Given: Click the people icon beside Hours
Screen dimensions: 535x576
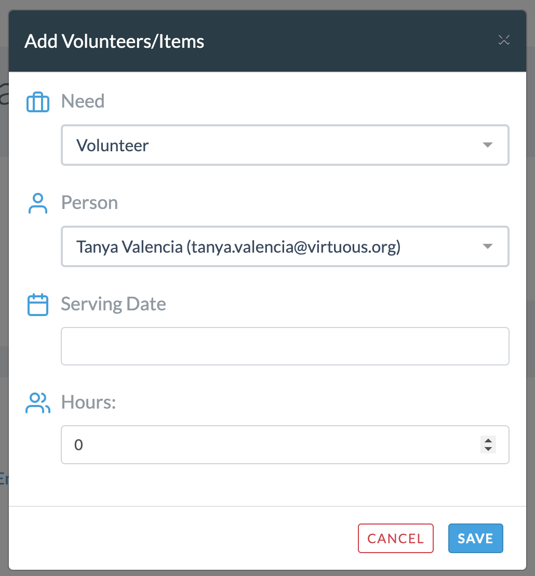Looking at the screenshot, I should (x=38, y=403).
